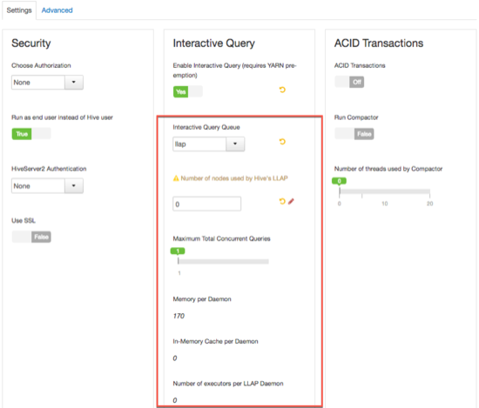
Task: Switch to the Advanced tab
Action: point(57,10)
